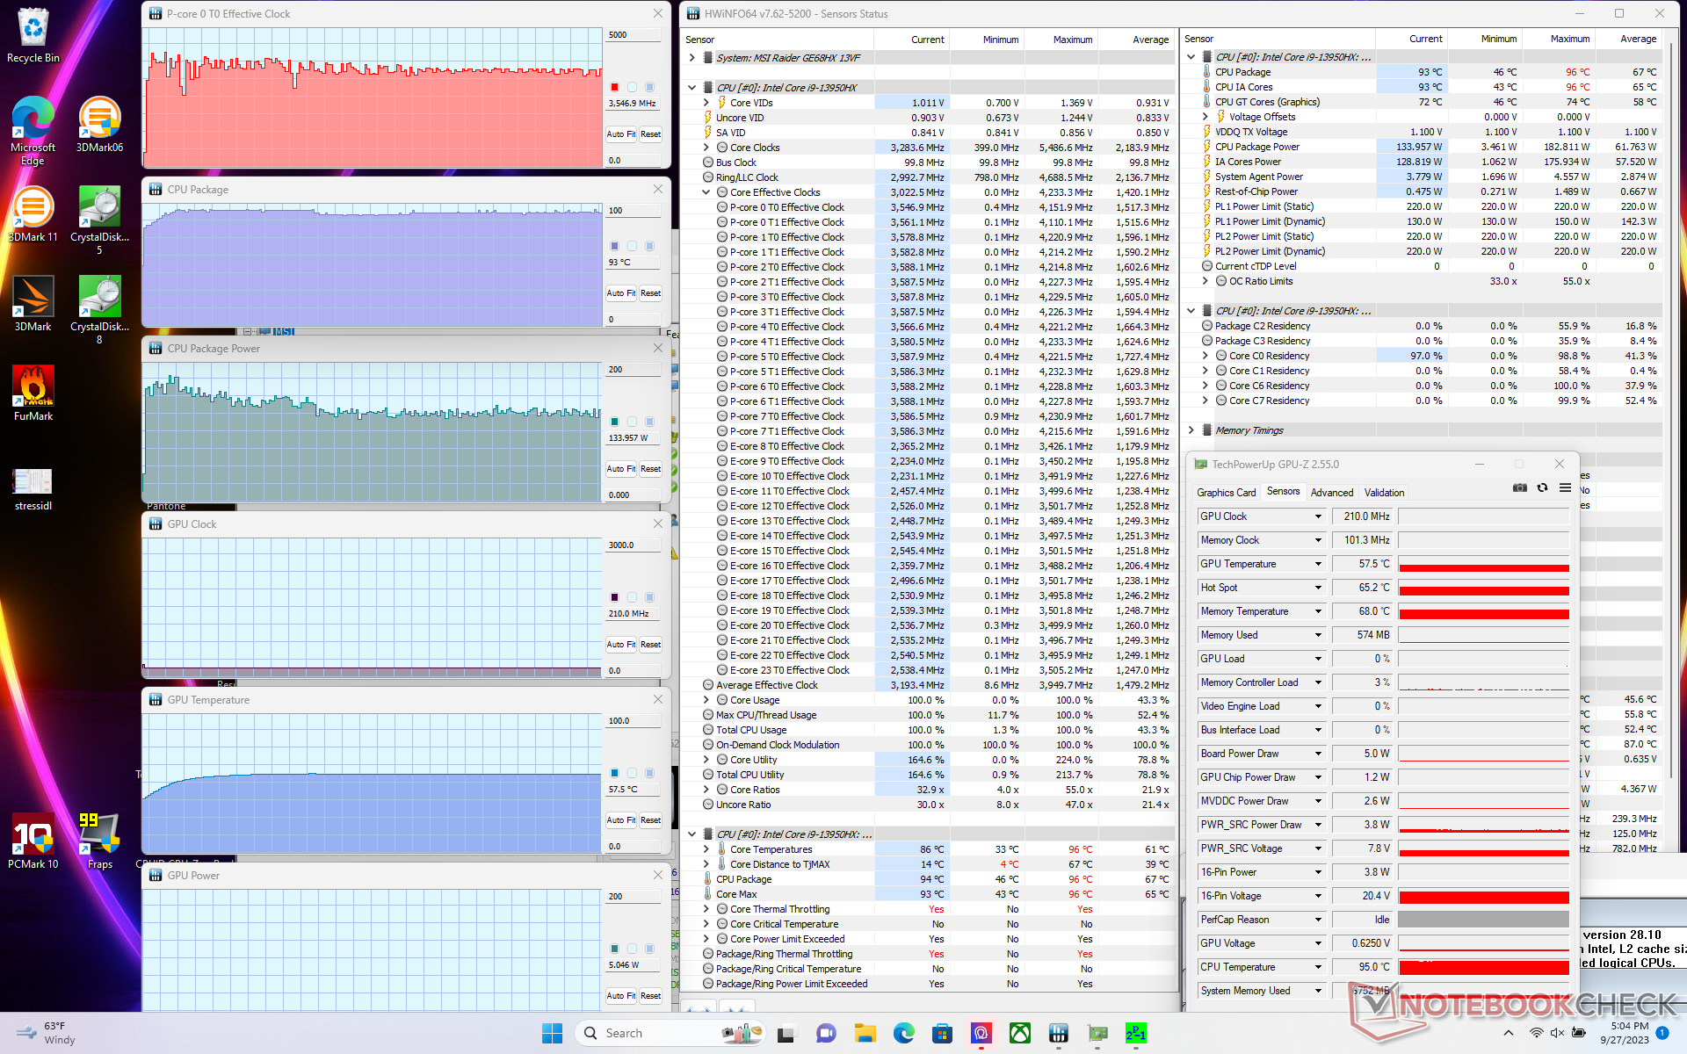Viewport: 1687px width, 1054px height.
Task: Open the chat app on taskbar
Action: click(826, 1034)
